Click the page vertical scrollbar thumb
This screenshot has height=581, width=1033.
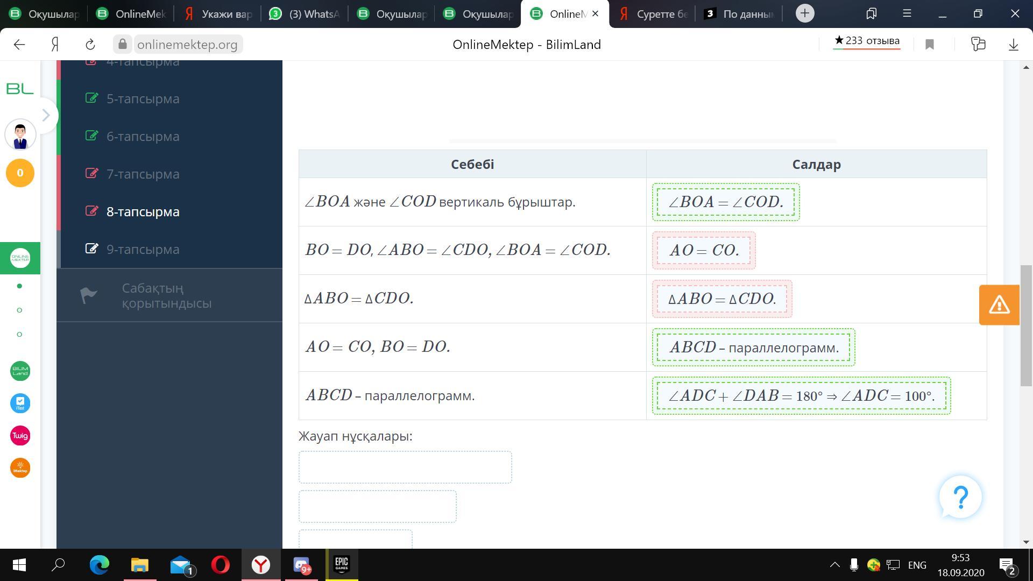coord(1026,325)
